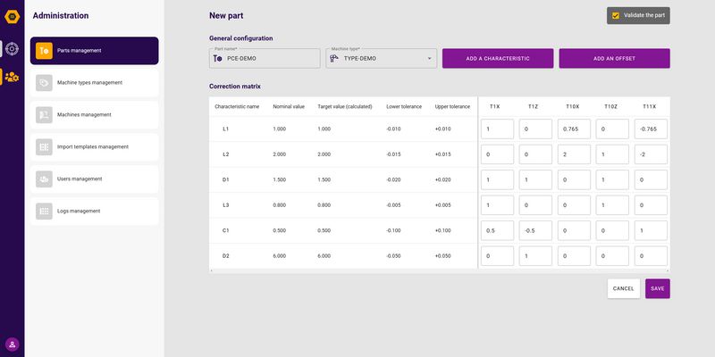Click the Logs management grid icon

44,212
